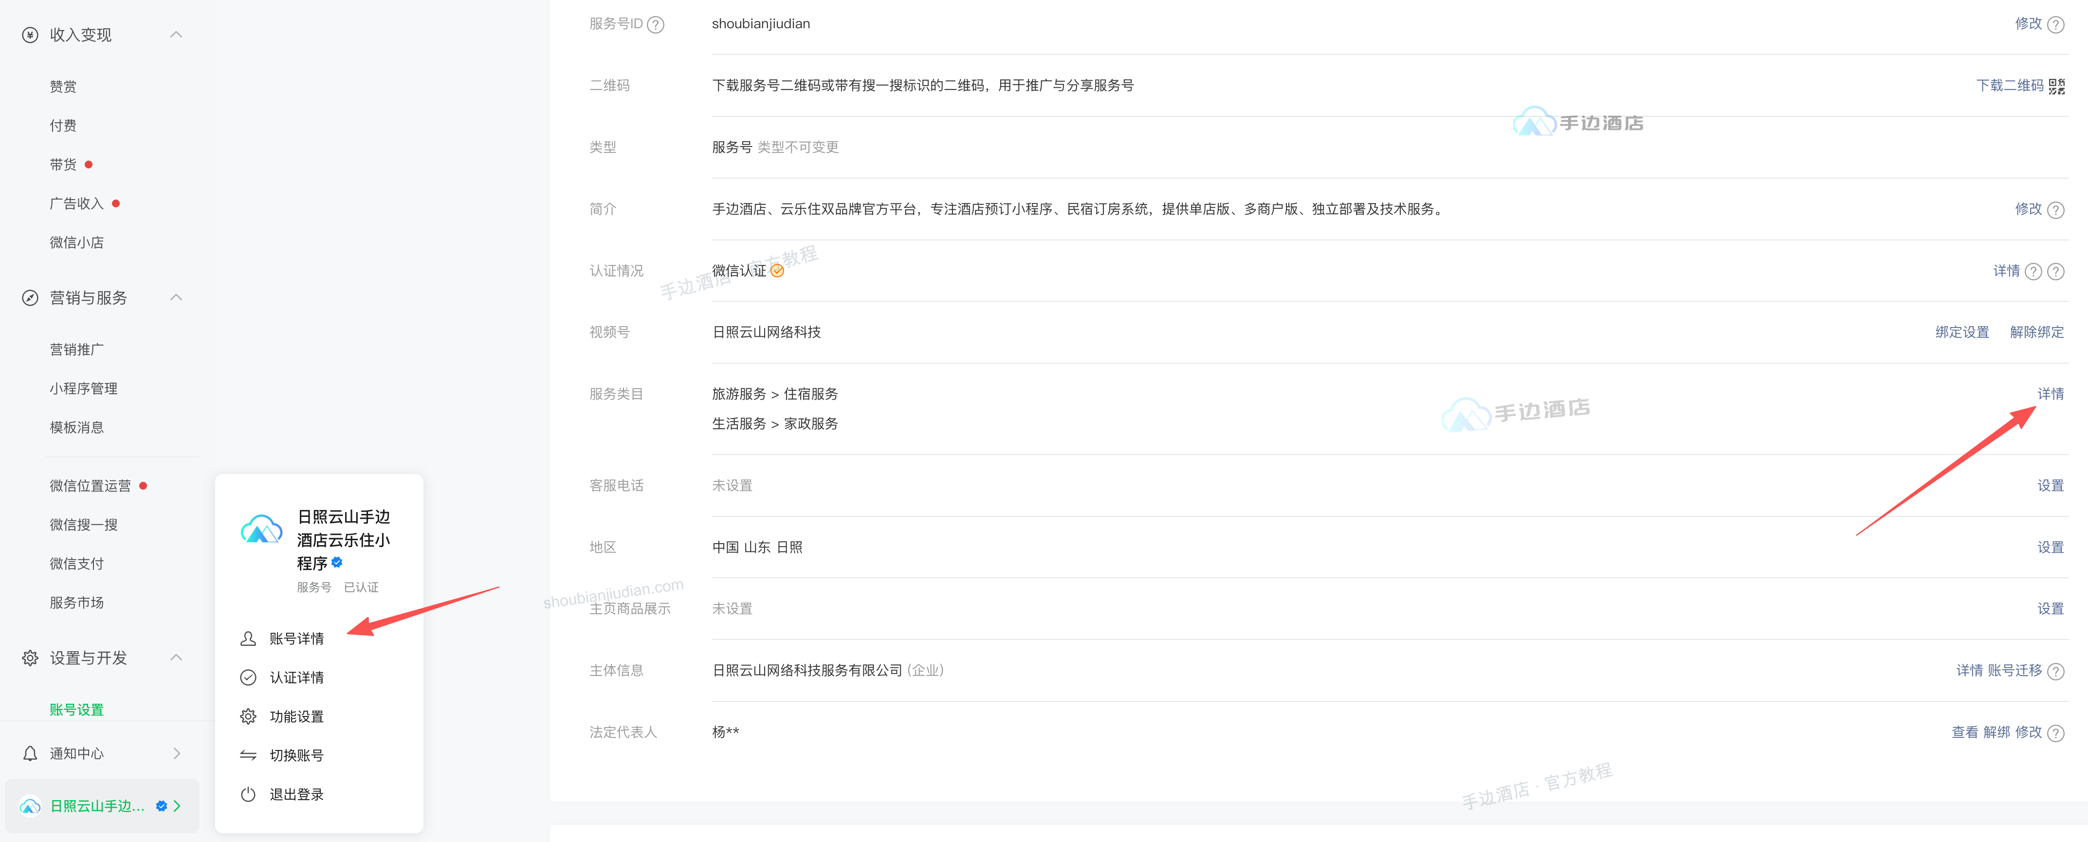Click 账号迁移 link
Viewport: 2088px width, 842px height.
2014,670
